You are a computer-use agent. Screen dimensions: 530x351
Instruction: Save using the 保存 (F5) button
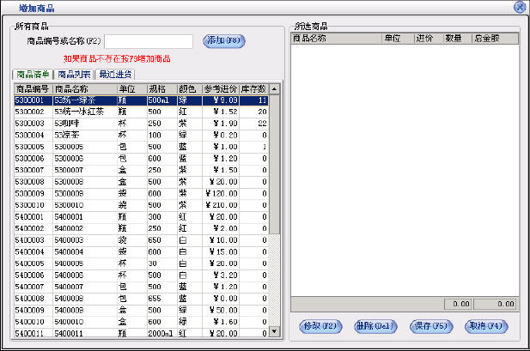(x=431, y=326)
